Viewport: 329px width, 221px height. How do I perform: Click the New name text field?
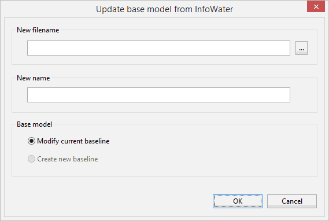158,95
